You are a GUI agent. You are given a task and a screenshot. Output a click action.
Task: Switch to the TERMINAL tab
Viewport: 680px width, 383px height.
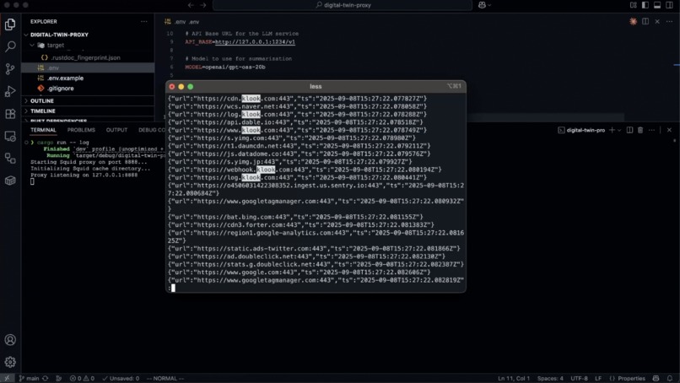[43, 130]
